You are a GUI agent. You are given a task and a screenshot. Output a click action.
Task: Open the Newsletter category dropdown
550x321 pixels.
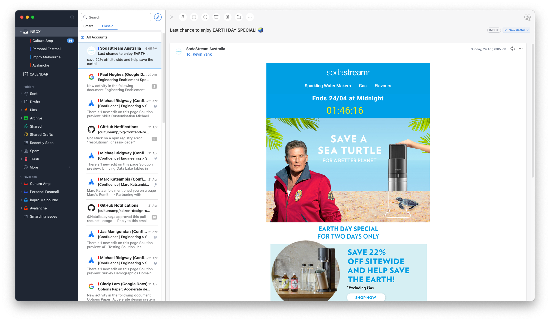pos(516,30)
